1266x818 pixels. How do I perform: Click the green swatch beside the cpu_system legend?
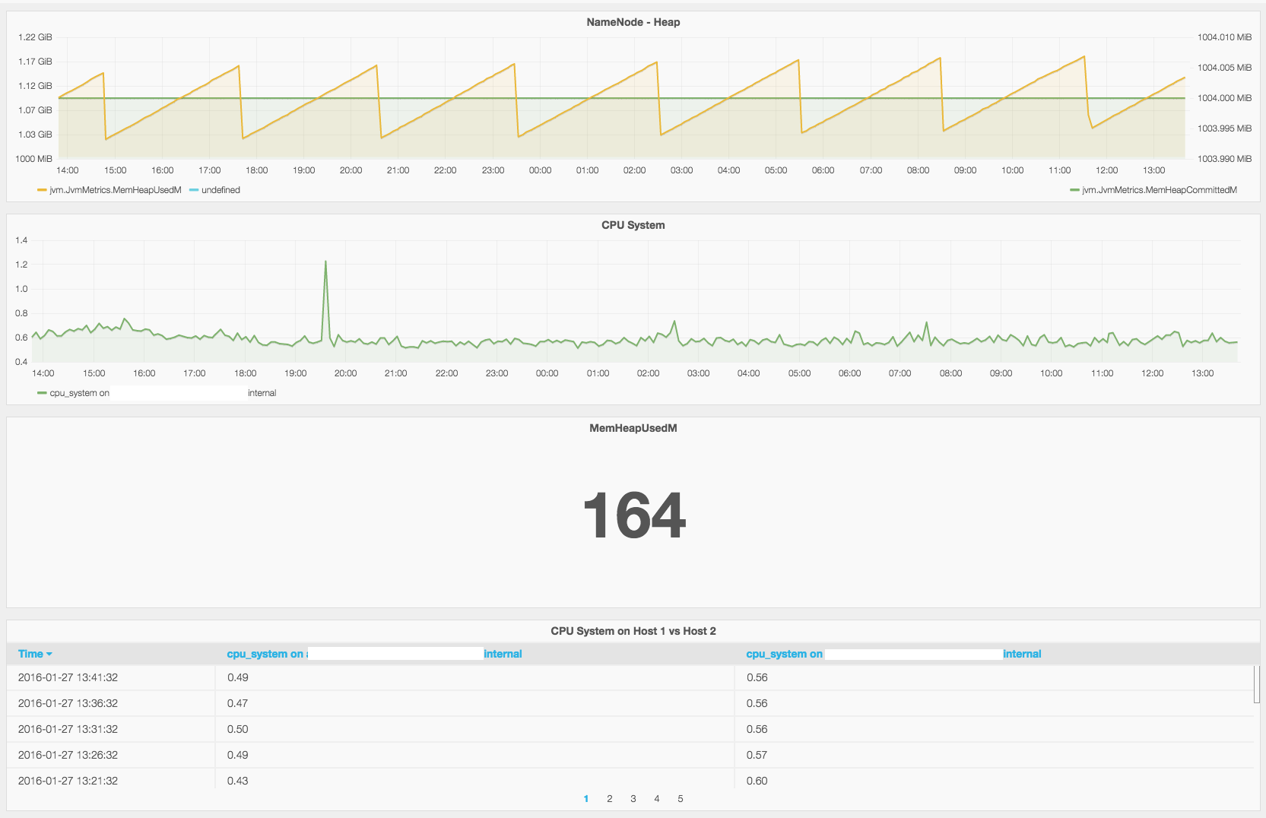(x=42, y=393)
